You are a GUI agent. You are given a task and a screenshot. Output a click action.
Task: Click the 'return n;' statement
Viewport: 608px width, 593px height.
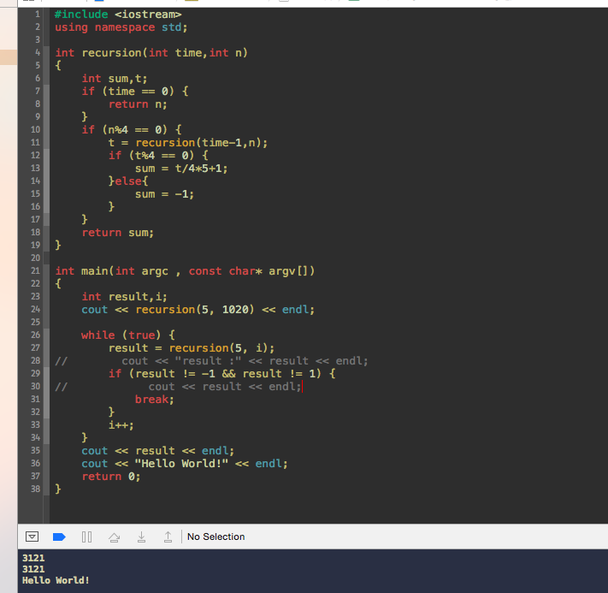(138, 104)
